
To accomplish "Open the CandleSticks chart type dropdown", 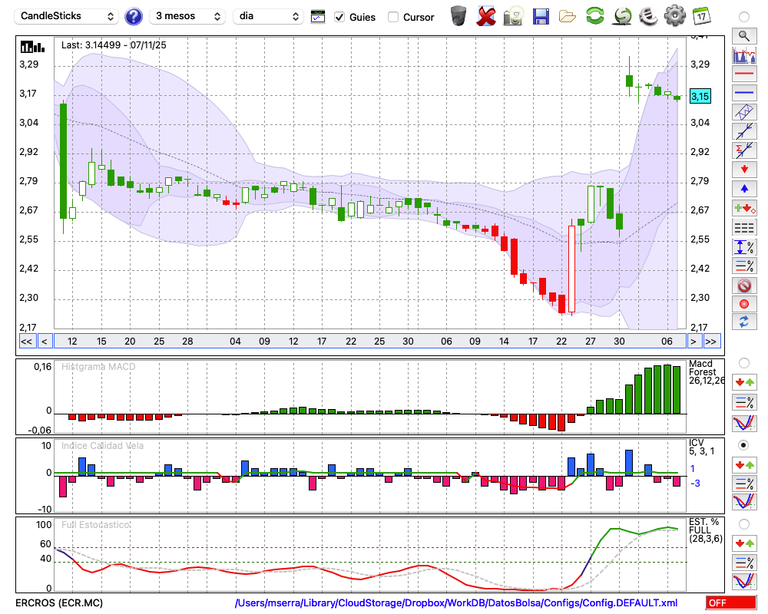I will click(68, 16).
